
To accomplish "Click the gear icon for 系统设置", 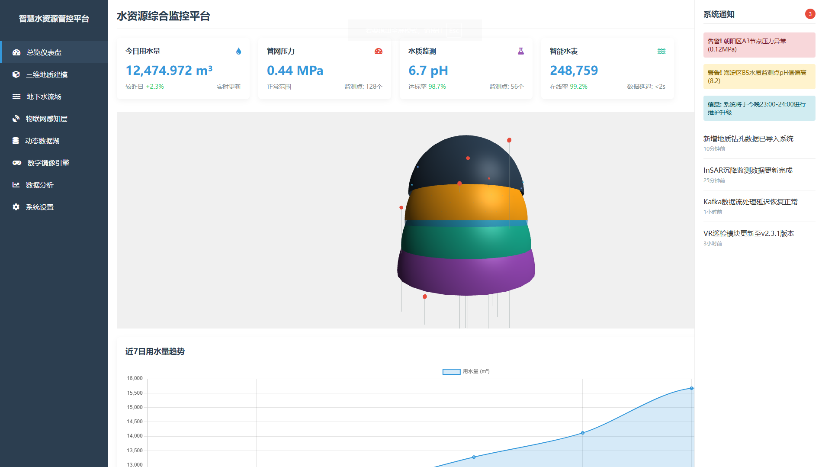I will 16,207.
